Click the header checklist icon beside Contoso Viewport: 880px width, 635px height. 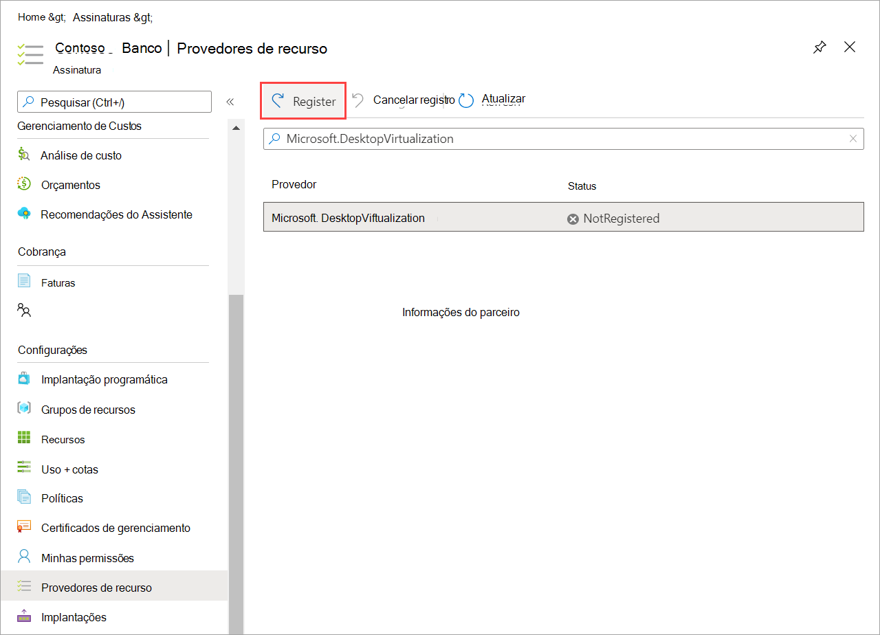tap(30, 54)
